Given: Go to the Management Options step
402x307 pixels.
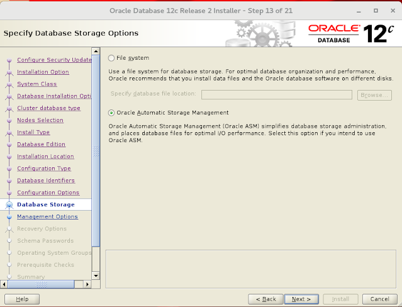Looking at the screenshot, I should (x=47, y=216).
